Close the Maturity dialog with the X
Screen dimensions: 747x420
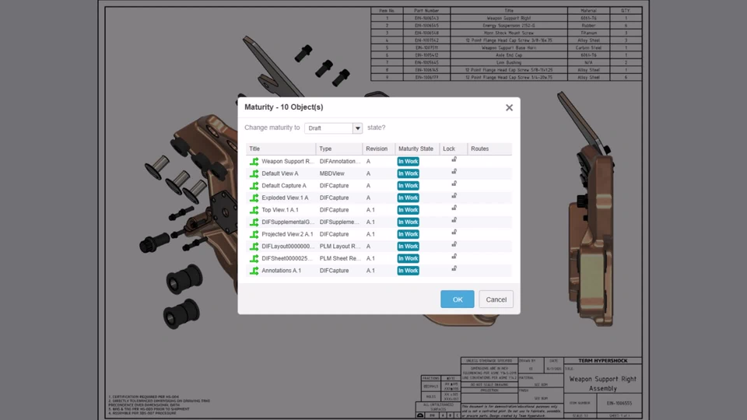coord(509,107)
